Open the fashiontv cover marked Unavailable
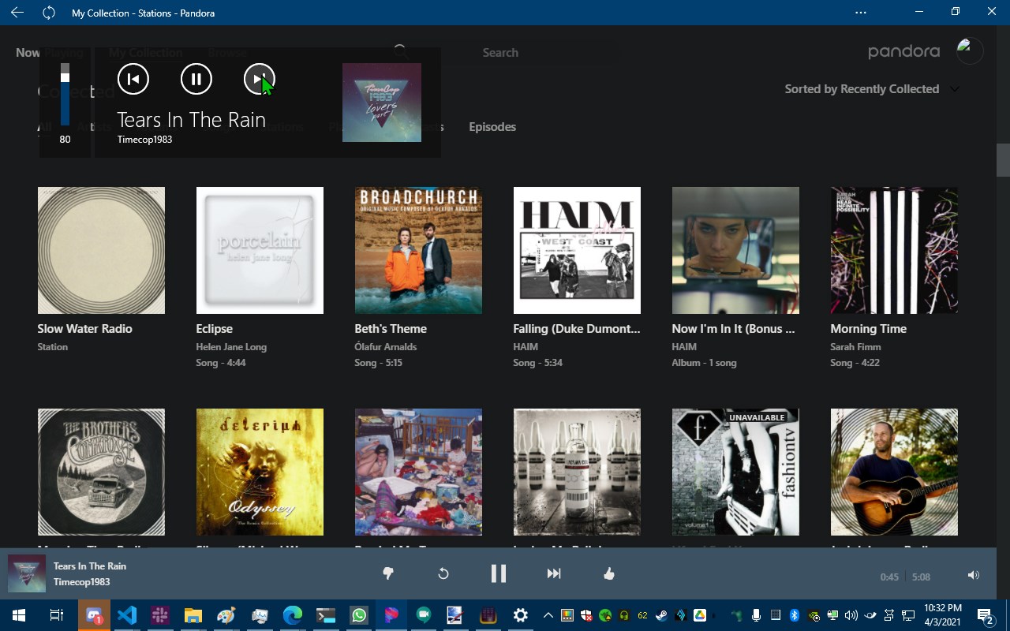The height and width of the screenshot is (631, 1010). point(735,472)
